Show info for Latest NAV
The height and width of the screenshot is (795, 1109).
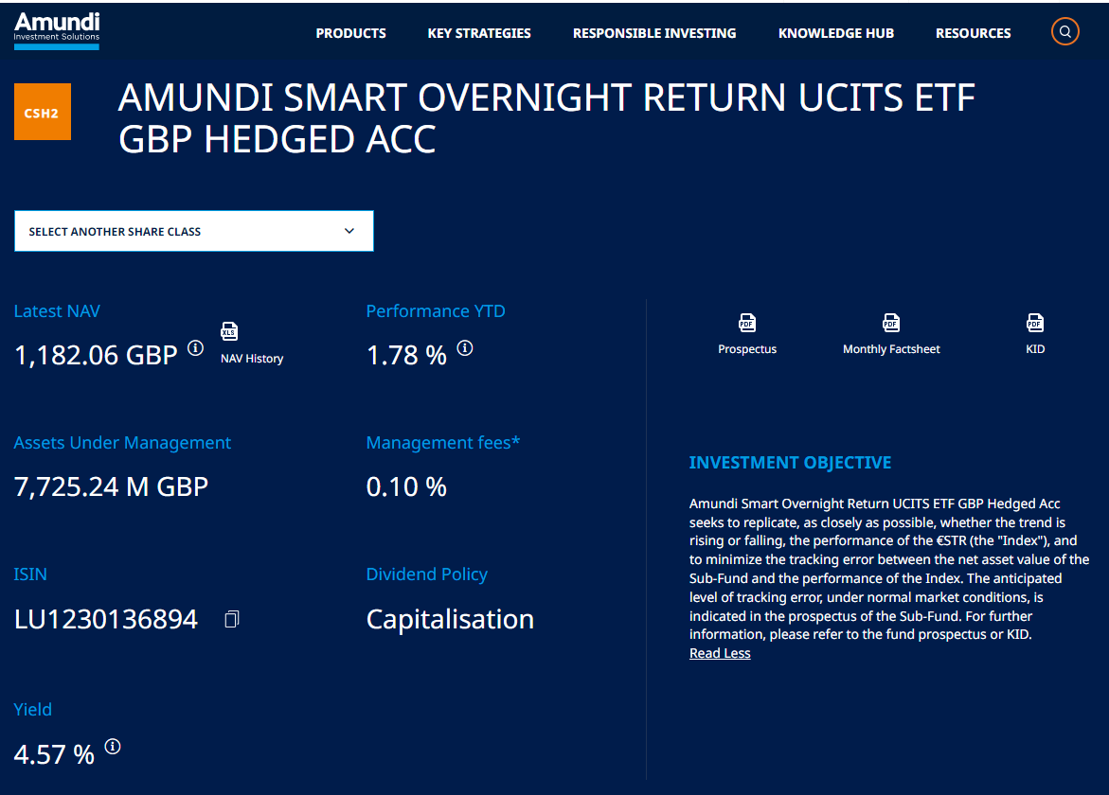[195, 348]
